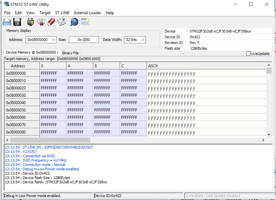This screenshot has width=276, height=200.
Task: Expand the Address dropdown list
Action: (x=54, y=40)
